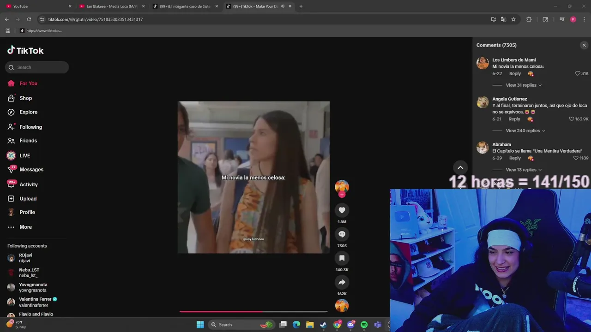Open Abraham's profile avatar
The width and height of the screenshot is (591, 332).
(482, 148)
